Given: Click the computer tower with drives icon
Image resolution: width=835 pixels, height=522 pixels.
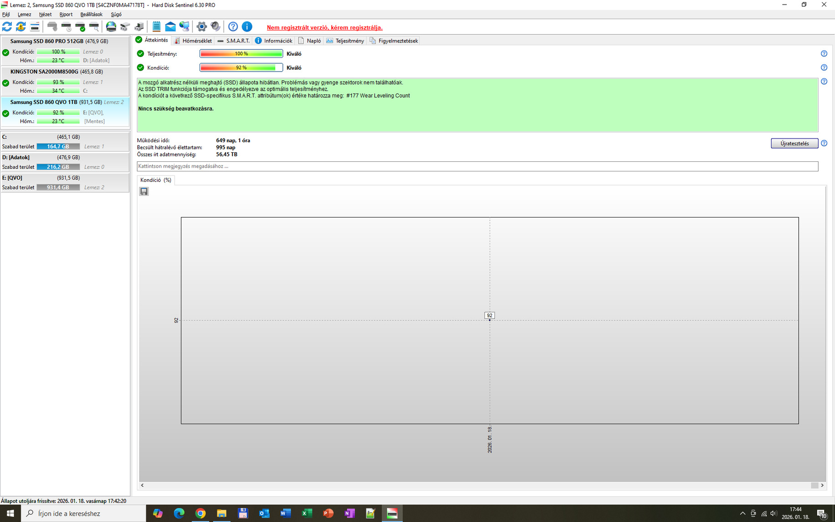Looking at the screenshot, I should pos(139,26).
